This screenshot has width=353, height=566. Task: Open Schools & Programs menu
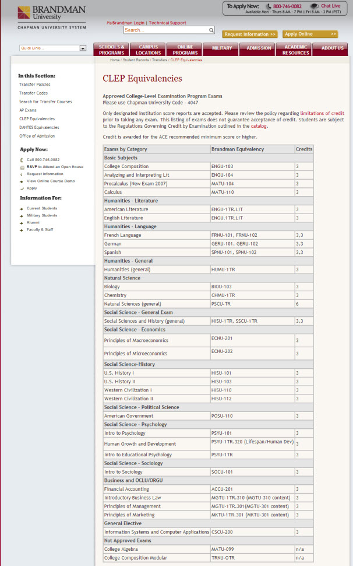111,50
